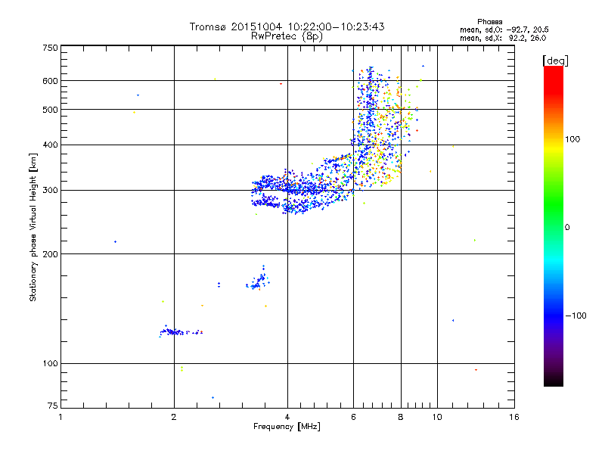Click the "75" height tick label
Image resolution: width=605 pixels, height=454 pixels.
point(53,406)
